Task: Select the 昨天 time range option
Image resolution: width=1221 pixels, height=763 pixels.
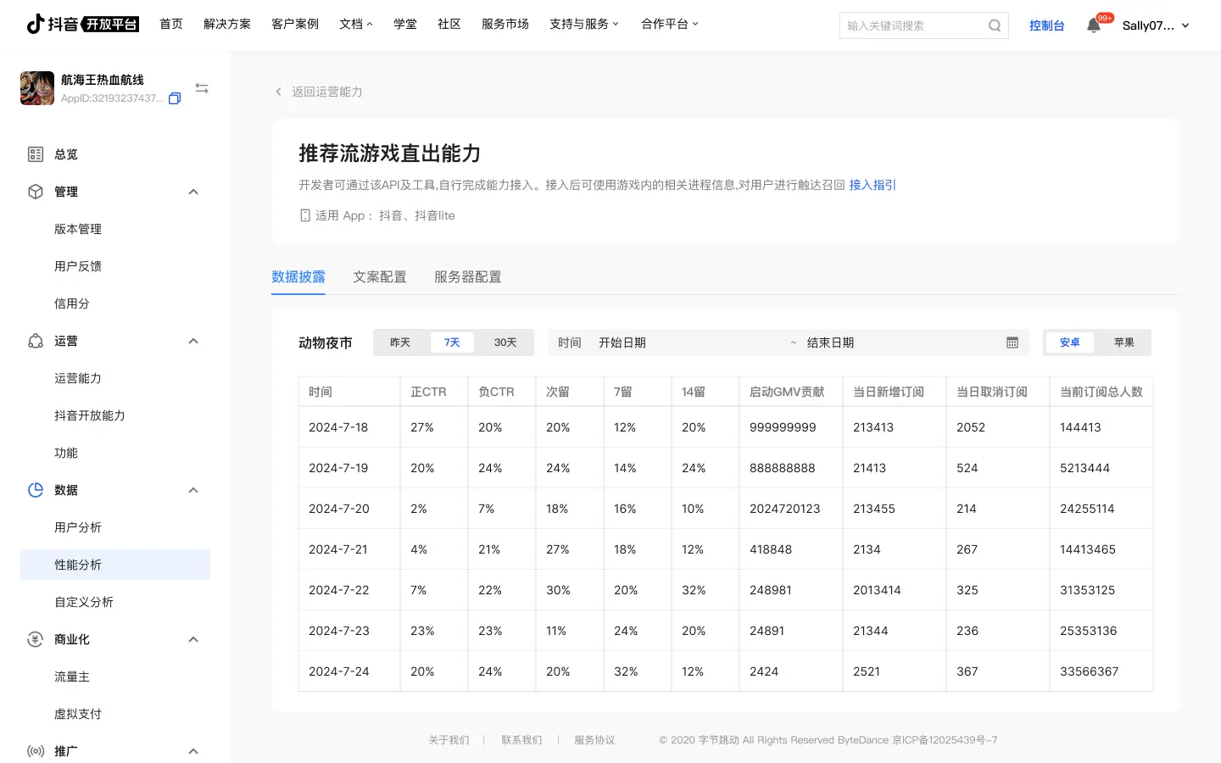Action: click(x=400, y=343)
